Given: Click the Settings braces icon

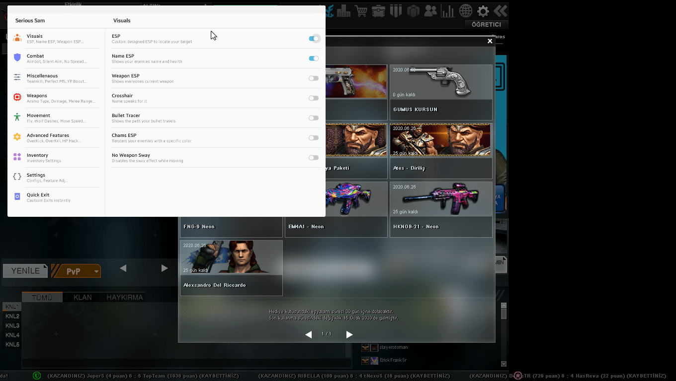Looking at the screenshot, I should click(17, 177).
